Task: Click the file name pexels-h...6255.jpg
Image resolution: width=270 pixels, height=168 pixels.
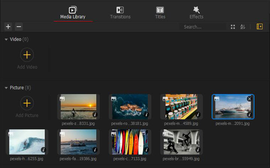Action: click(x=27, y=159)
